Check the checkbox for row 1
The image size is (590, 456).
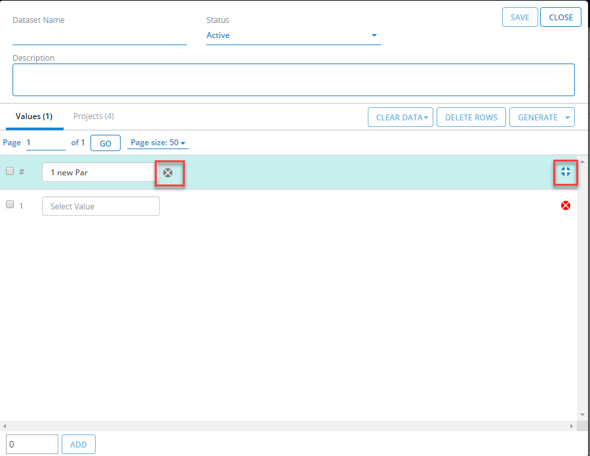click(10, 203)
